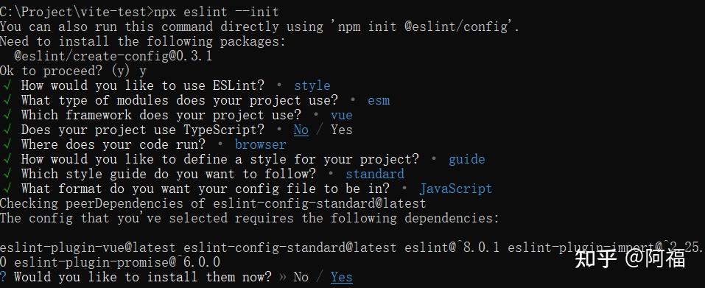Screen dimensions: 705x288
Task: Click the checkmark beside 'Where does your code run'
Action: tap(7, 144)
